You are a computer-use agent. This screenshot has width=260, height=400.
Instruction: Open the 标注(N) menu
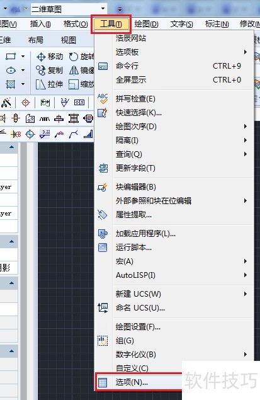point(217,24)
